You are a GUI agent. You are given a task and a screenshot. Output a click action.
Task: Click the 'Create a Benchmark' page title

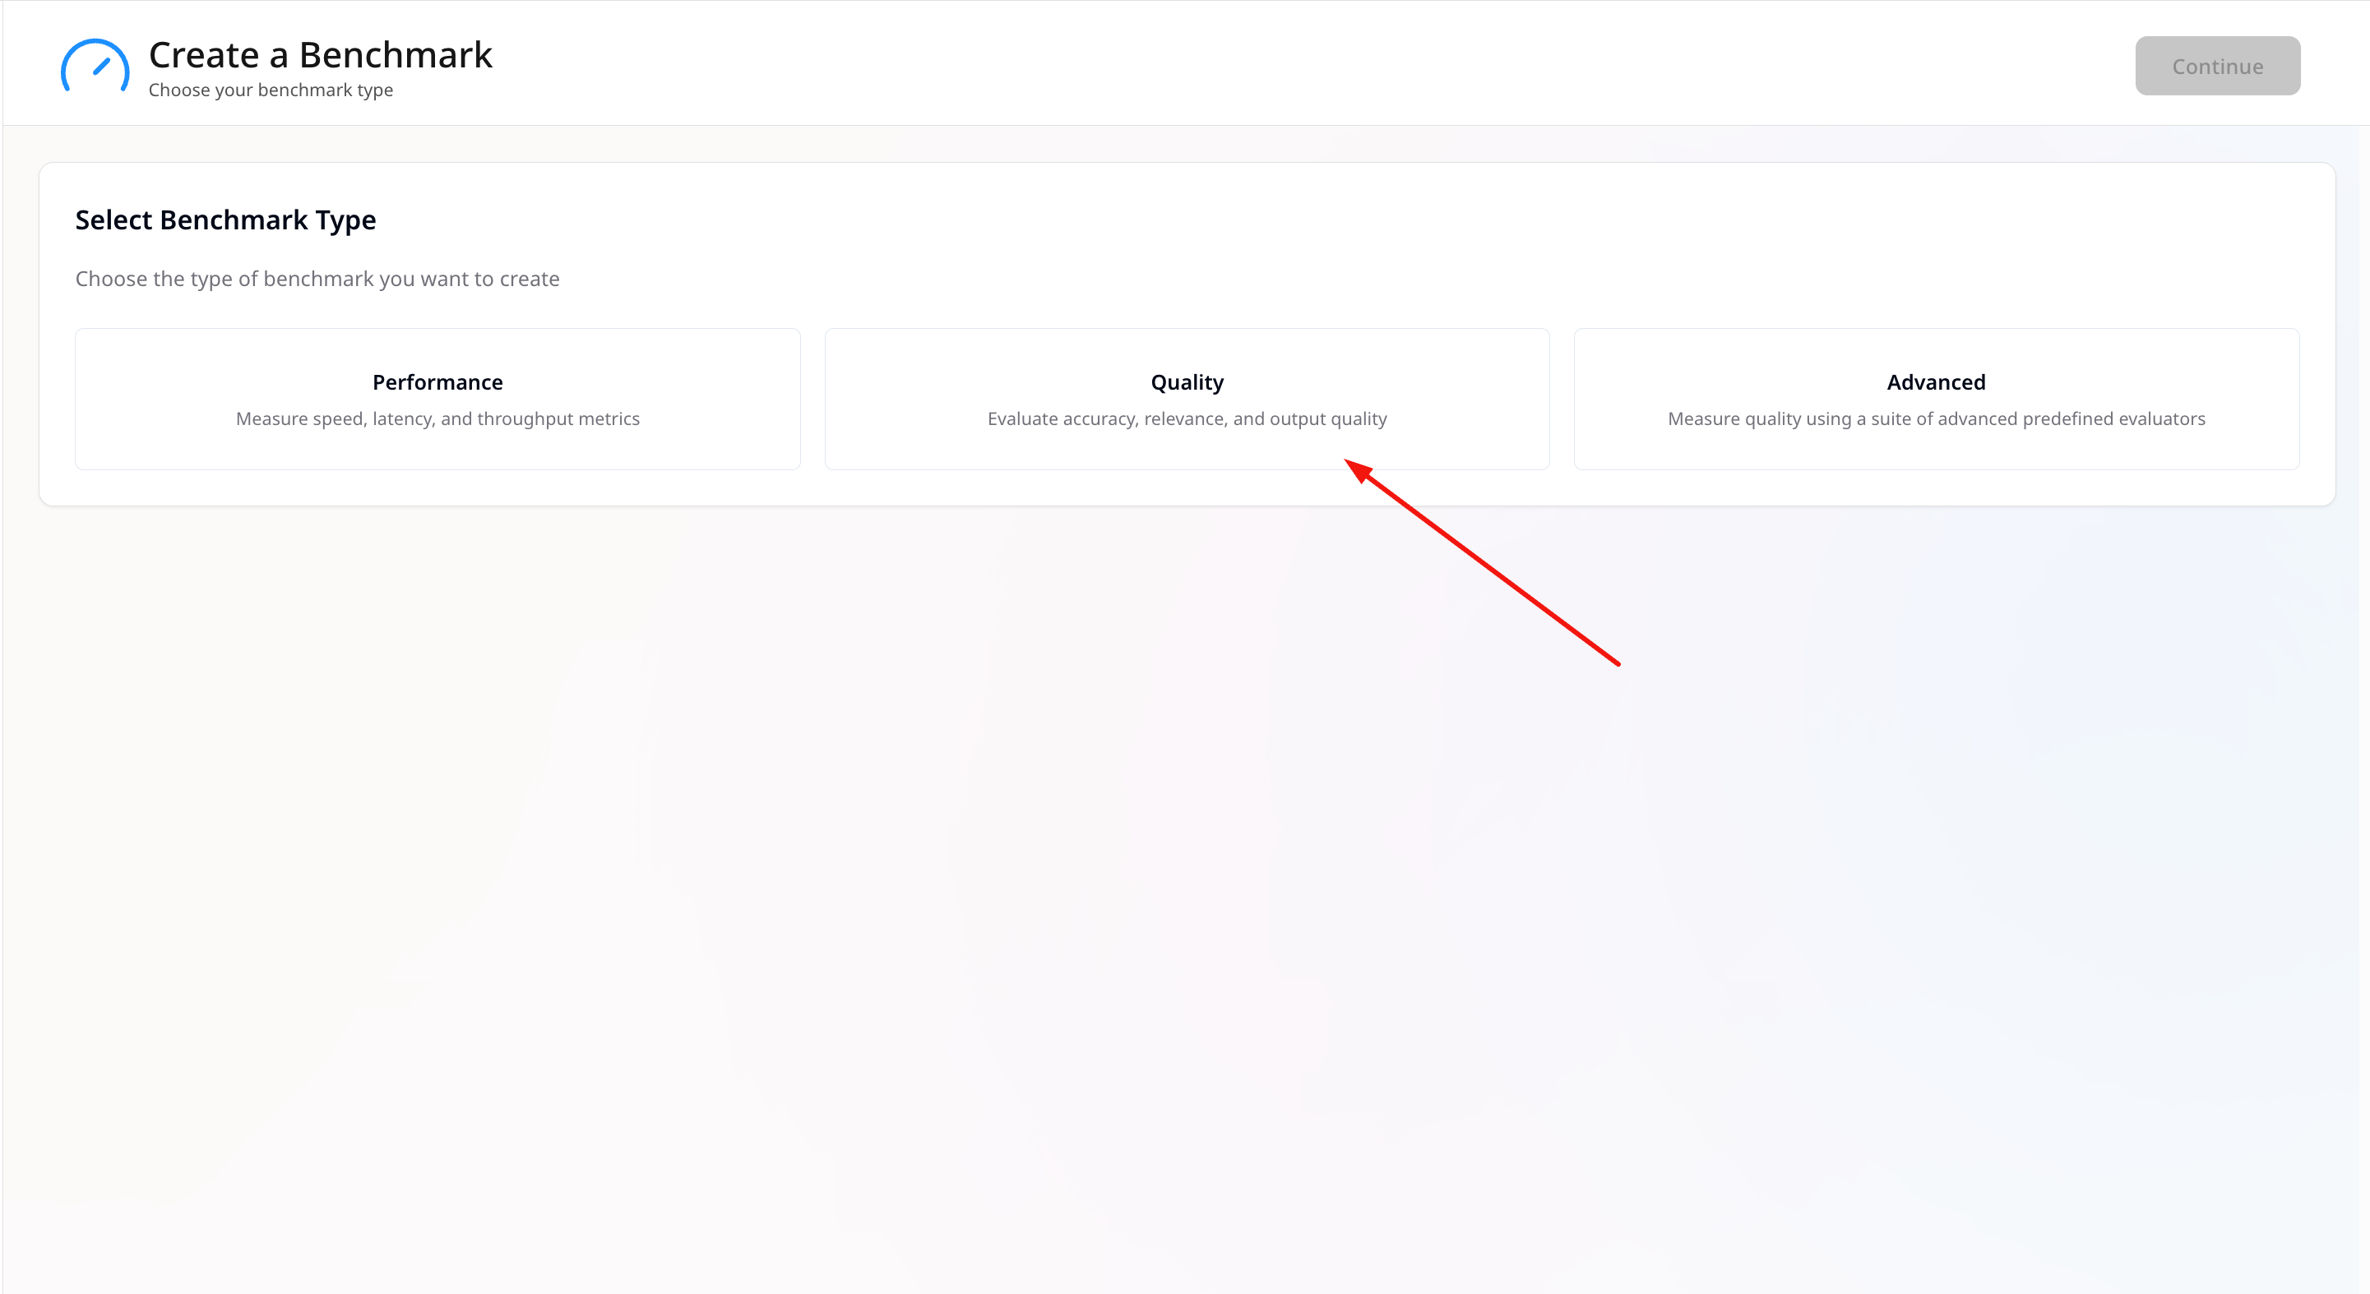pos(319,55)
